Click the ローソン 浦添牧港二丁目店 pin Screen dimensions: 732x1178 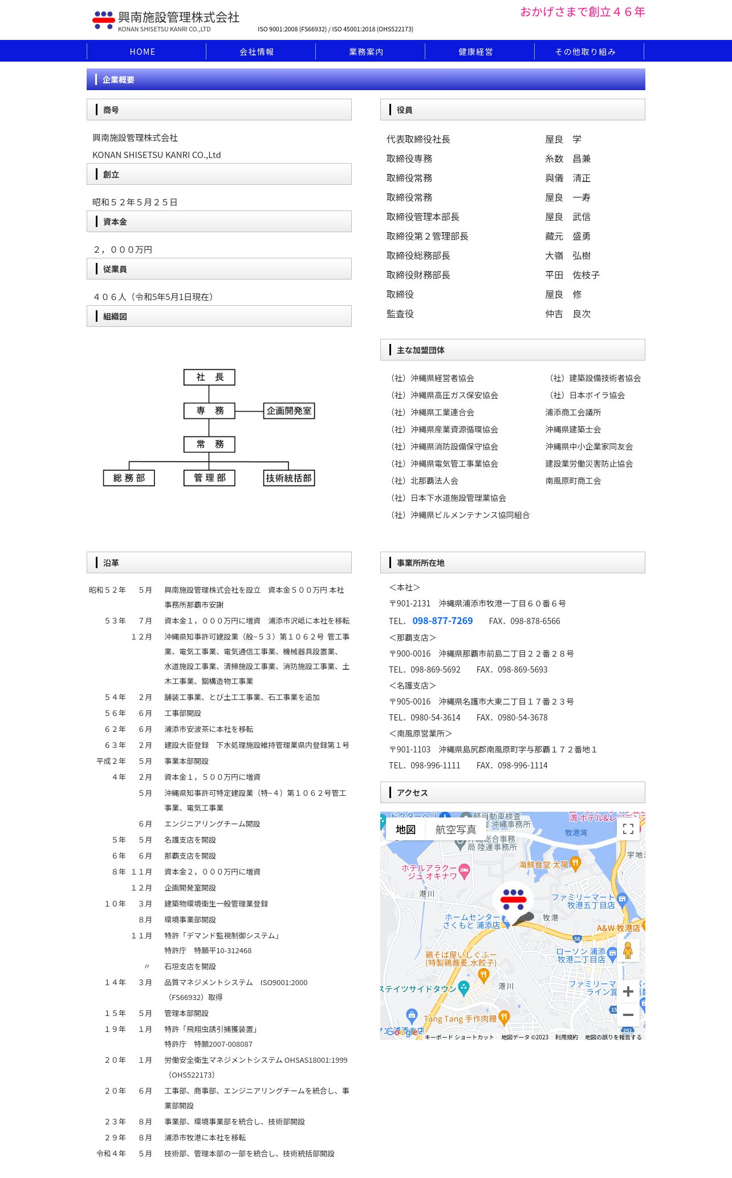612,953
